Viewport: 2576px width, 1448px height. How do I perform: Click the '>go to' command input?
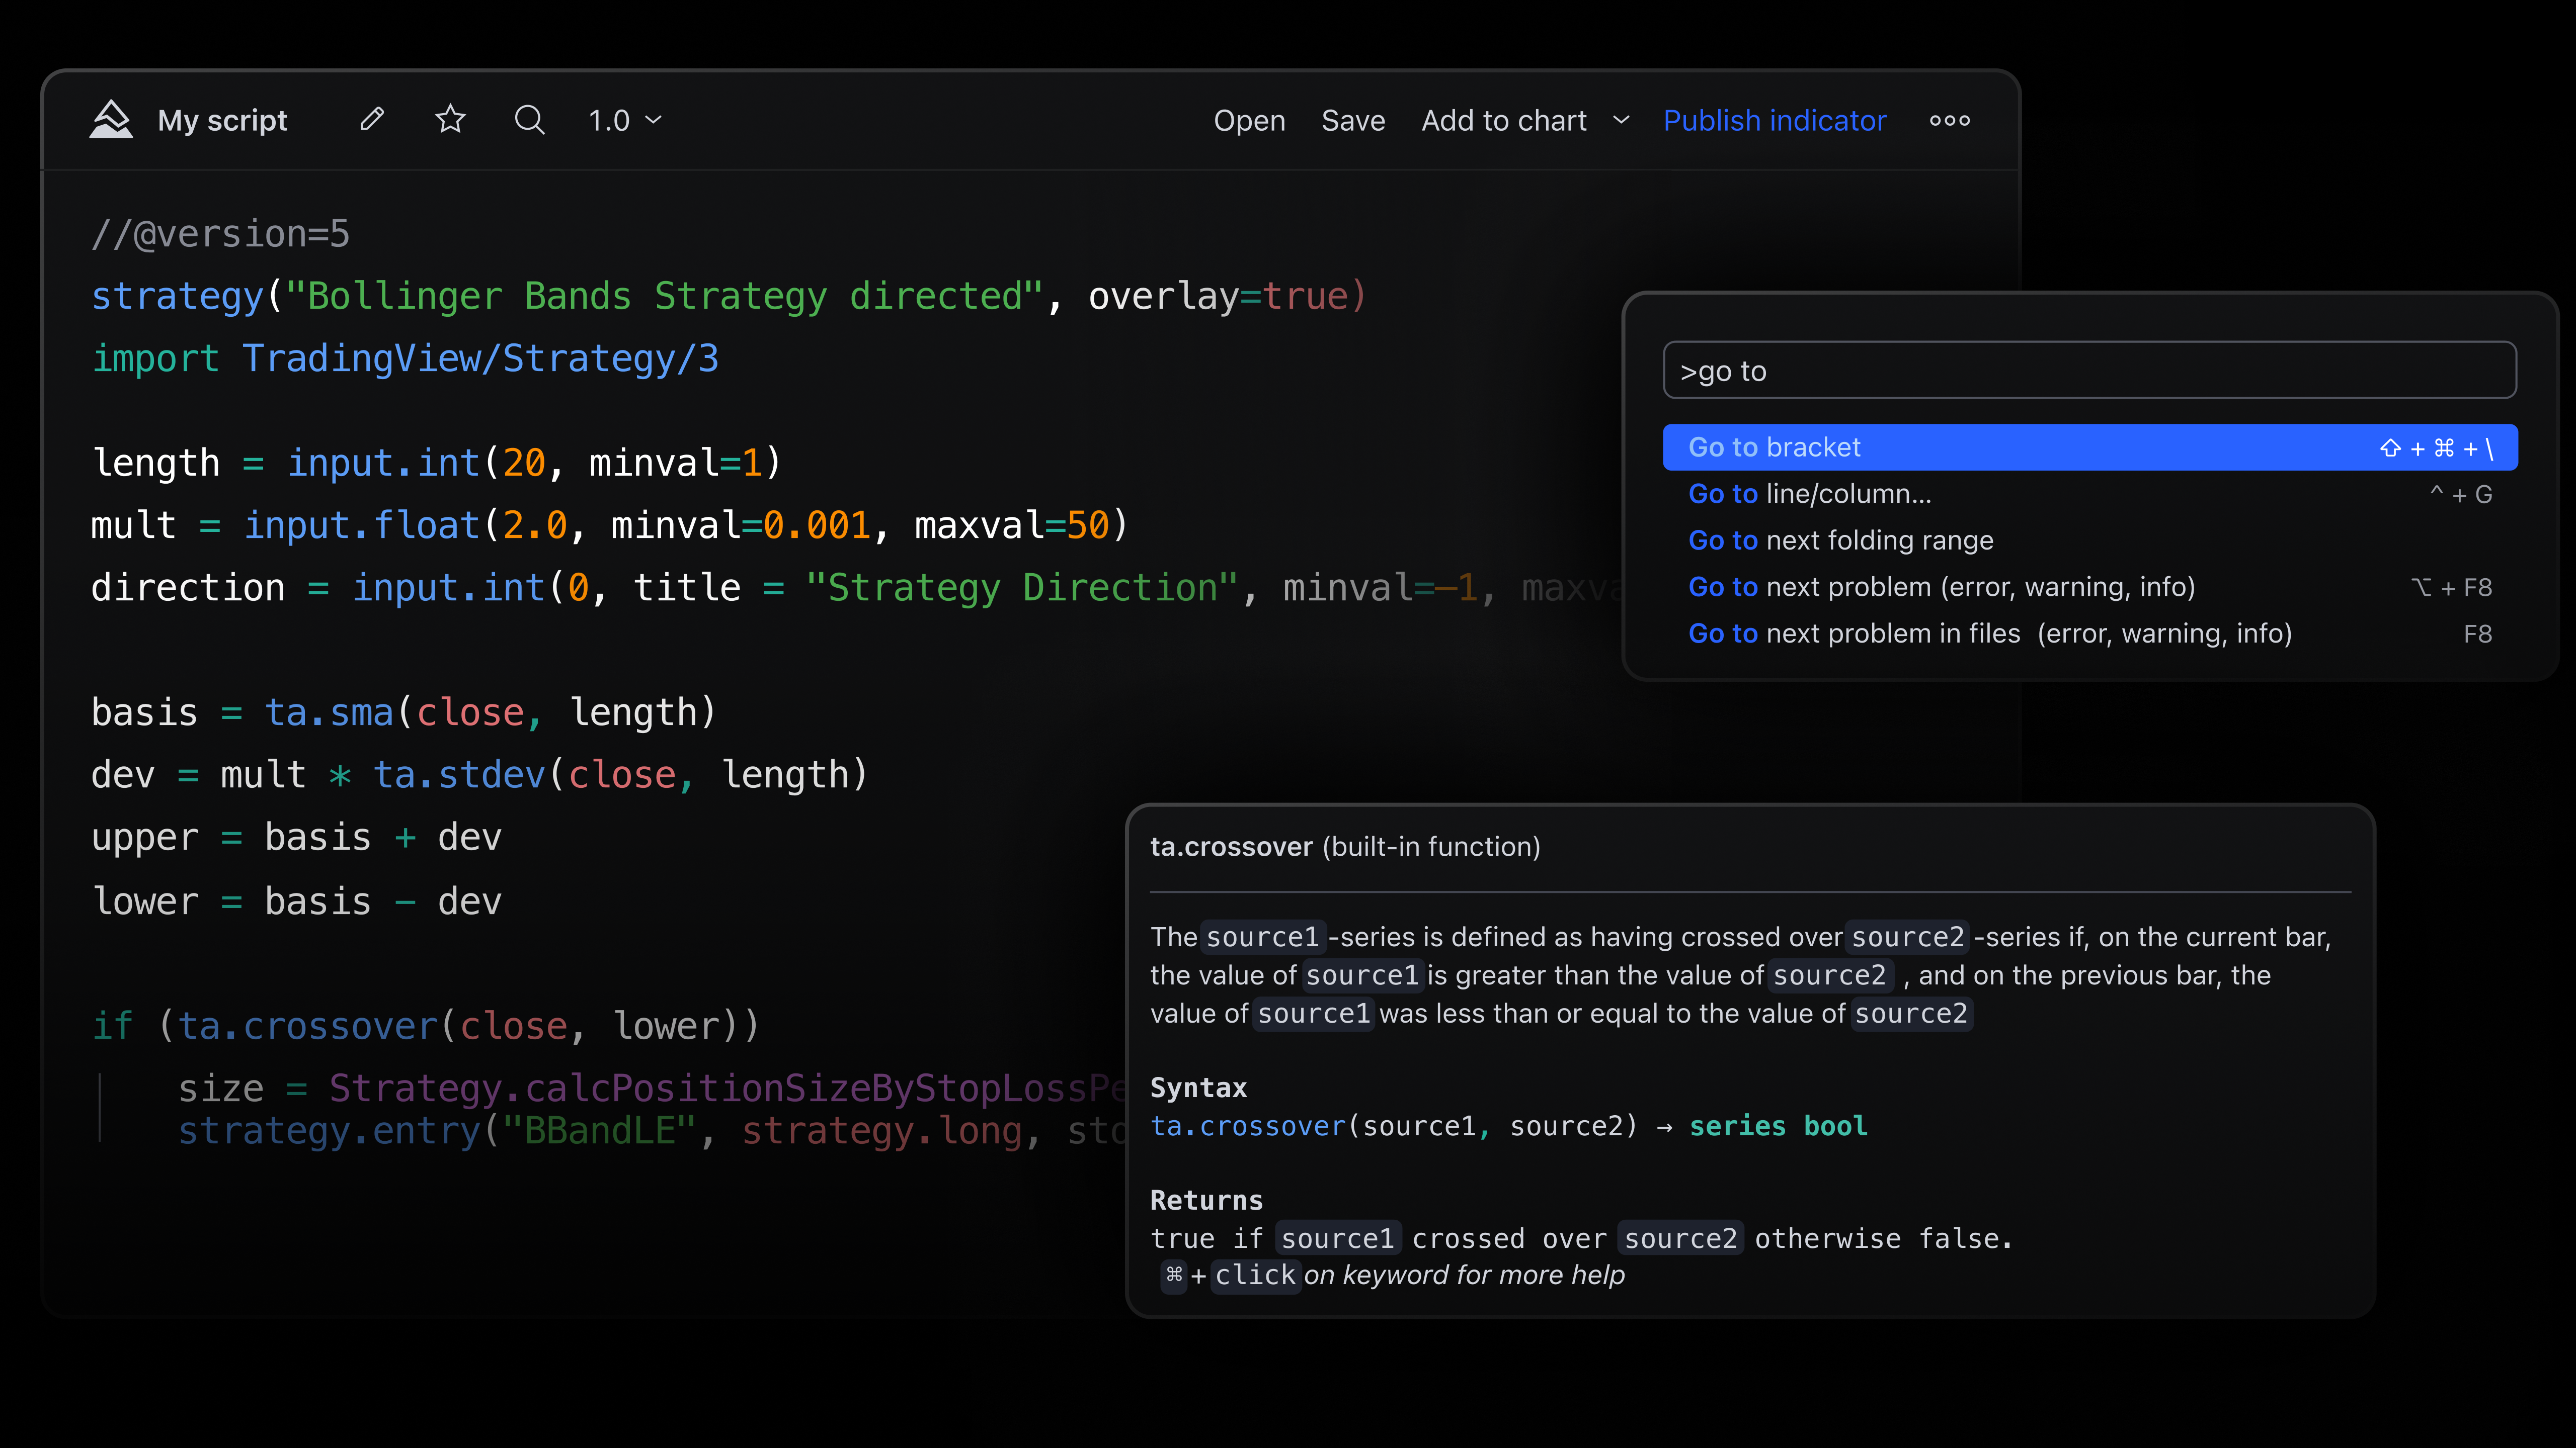click(x=2089, y=371)
